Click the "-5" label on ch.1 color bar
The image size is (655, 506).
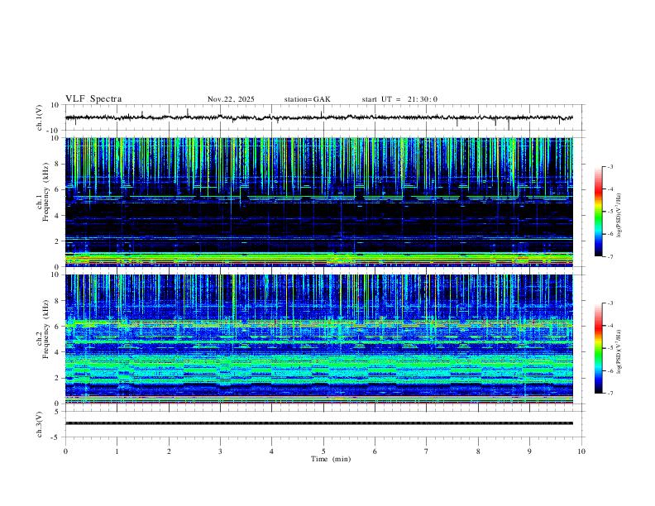tap(610, 212)
